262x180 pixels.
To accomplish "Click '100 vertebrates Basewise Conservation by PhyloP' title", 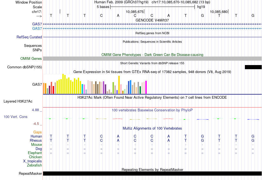I will (x=152, y=110).
